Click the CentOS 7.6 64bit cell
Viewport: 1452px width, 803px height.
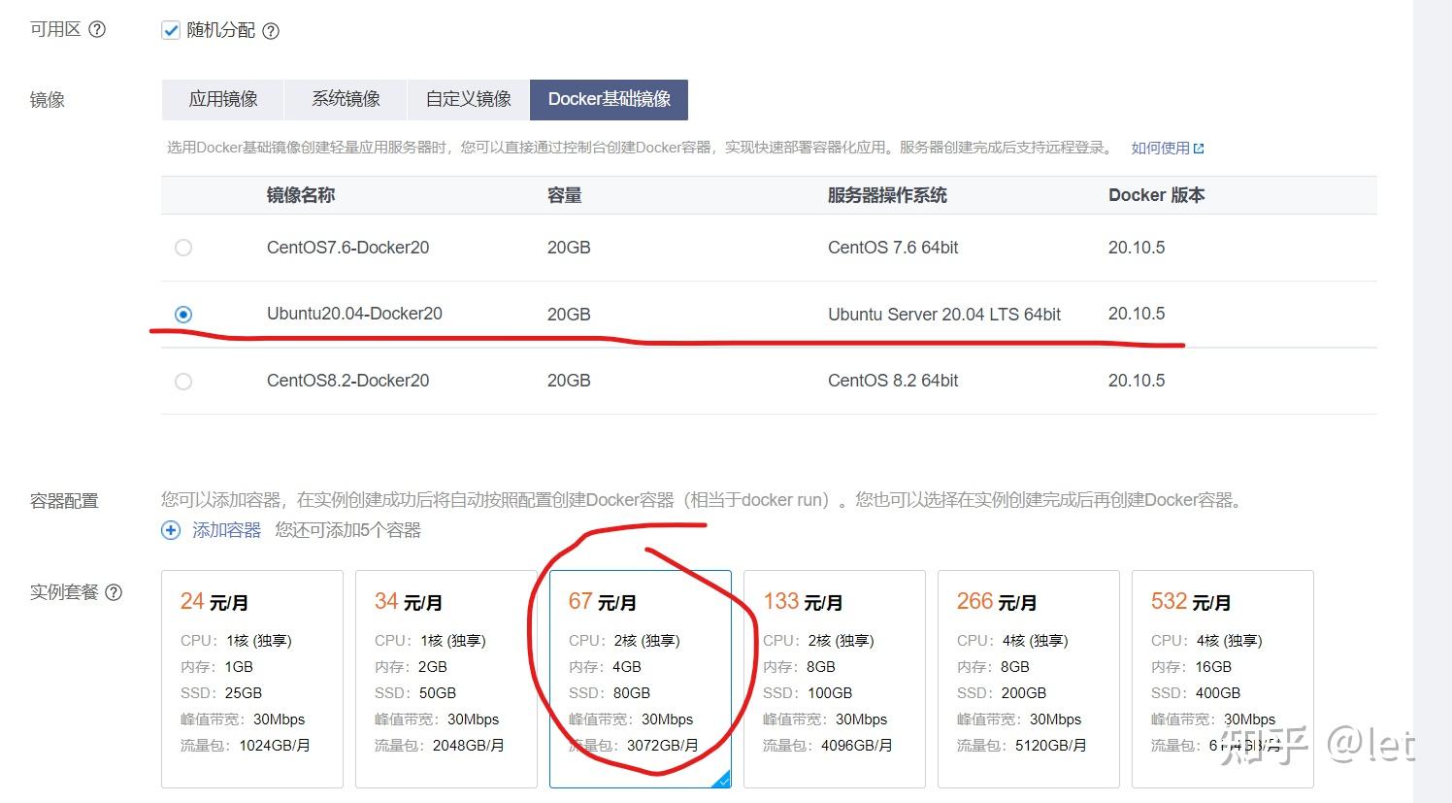893,248
